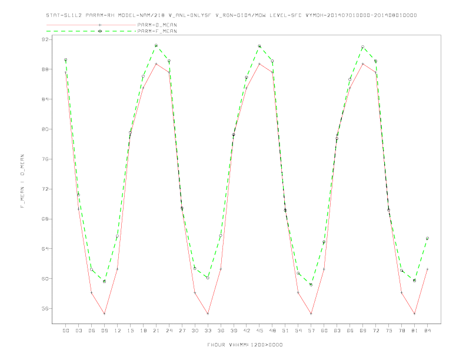The height and width of the screenshot is (360, 466).
Task: Click x-axis tick label 51
Action: click(285, 331)
